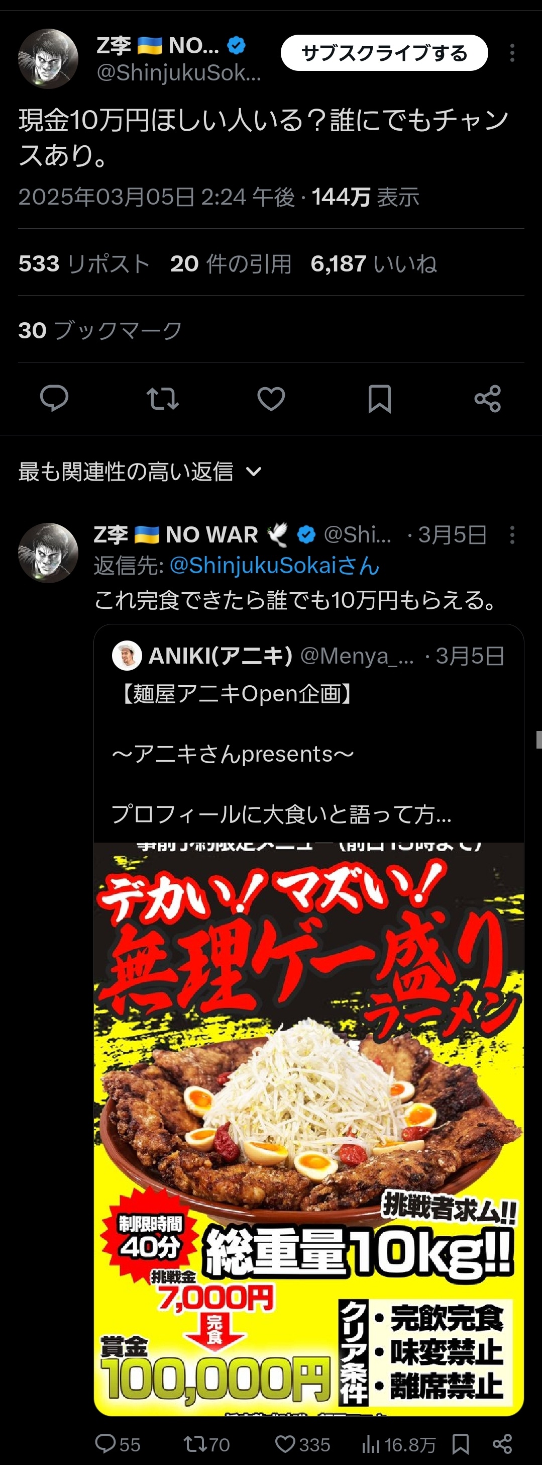Bookmark the main post
The width and height of the screenshot is (542, 1465).
click(380, 398)
